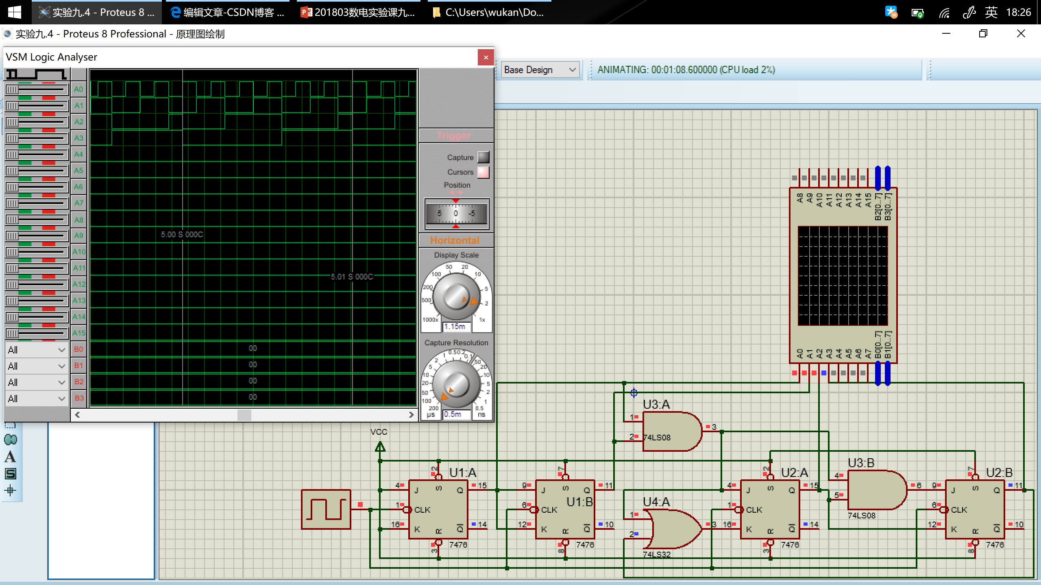Open the B3 bus trigger 'All' dropdown
This screenshot has height=585, width=1041.
(36, 399)
